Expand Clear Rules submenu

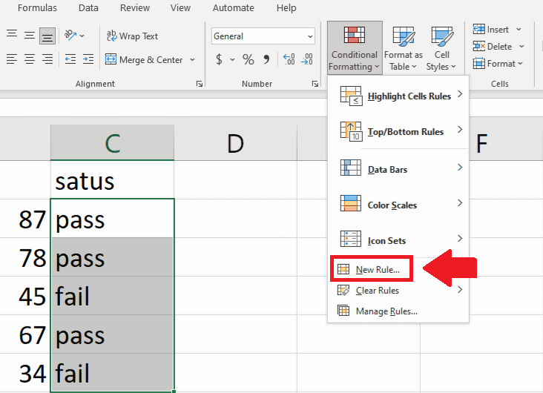[398, 290]
